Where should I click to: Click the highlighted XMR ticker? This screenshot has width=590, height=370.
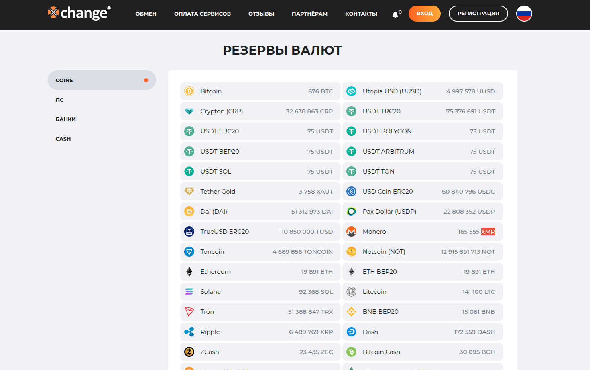coord(488,232)
